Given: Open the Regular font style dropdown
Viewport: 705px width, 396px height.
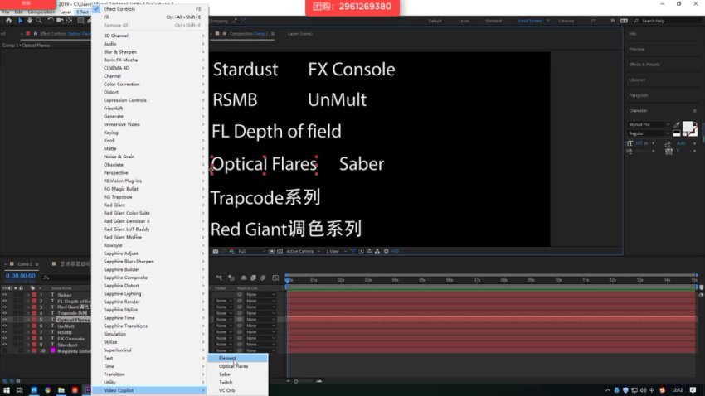Looking at the screenshot, I should (649, 133).
